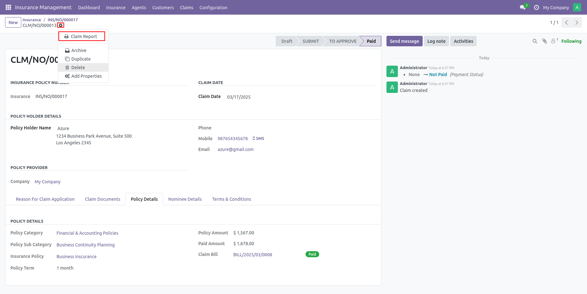Viewport: 587px width, 294px height.
Task: Click the gear actions icon beside CLM/NO/000013
Action: [61, 25]
